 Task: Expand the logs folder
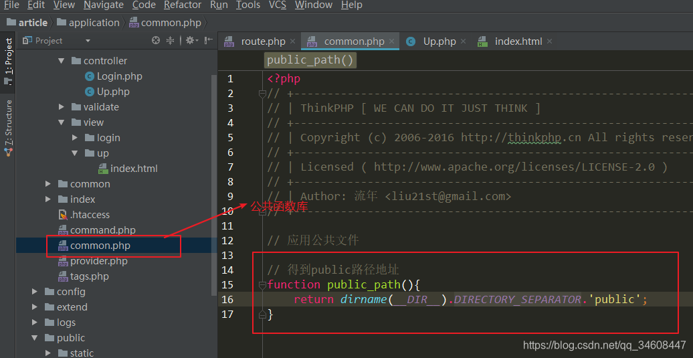[35, 323]
